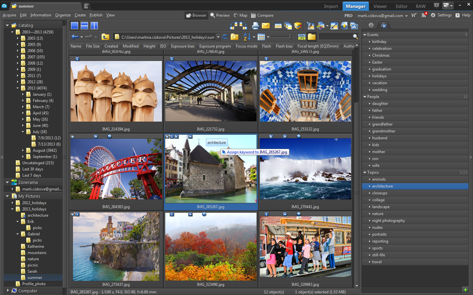This screenshot has height=295, width=473.
Task: Open the Acquire menu
Action: [9, 15]
